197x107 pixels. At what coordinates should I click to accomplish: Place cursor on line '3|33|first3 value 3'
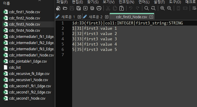[x=95, y=39]
